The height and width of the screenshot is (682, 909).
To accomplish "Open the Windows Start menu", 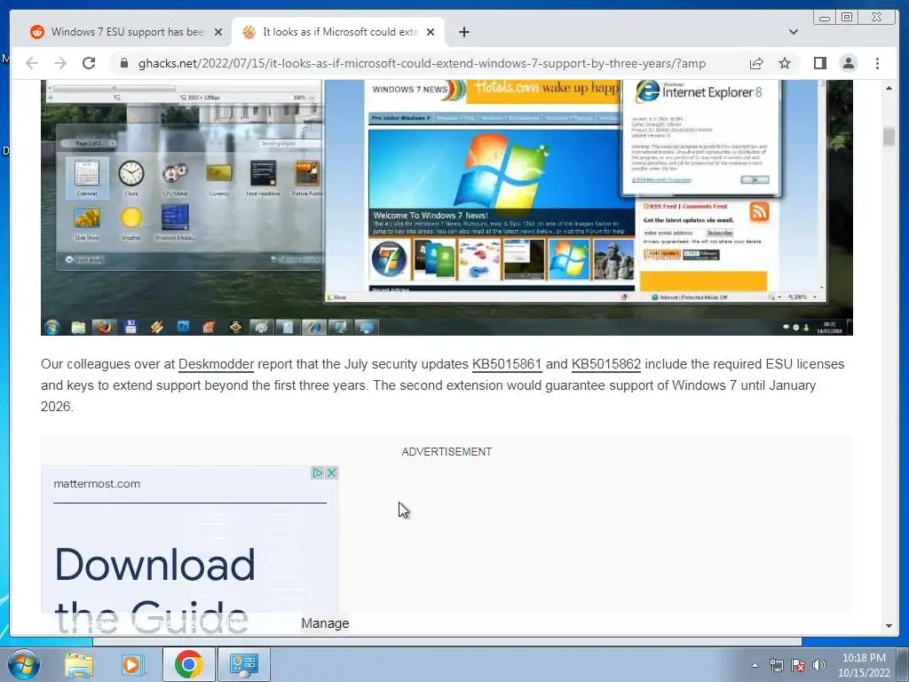I will 24,664.
